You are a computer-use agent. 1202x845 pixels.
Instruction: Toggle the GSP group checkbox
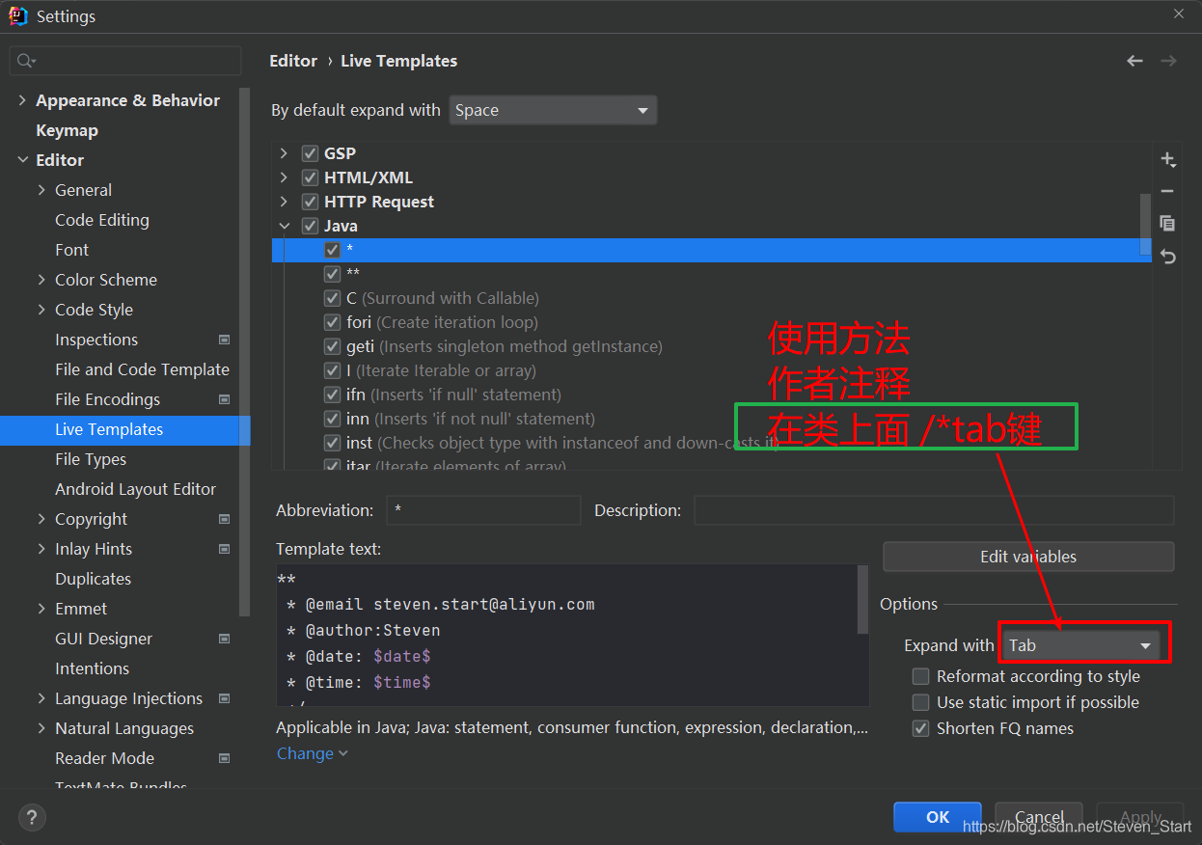311,153
